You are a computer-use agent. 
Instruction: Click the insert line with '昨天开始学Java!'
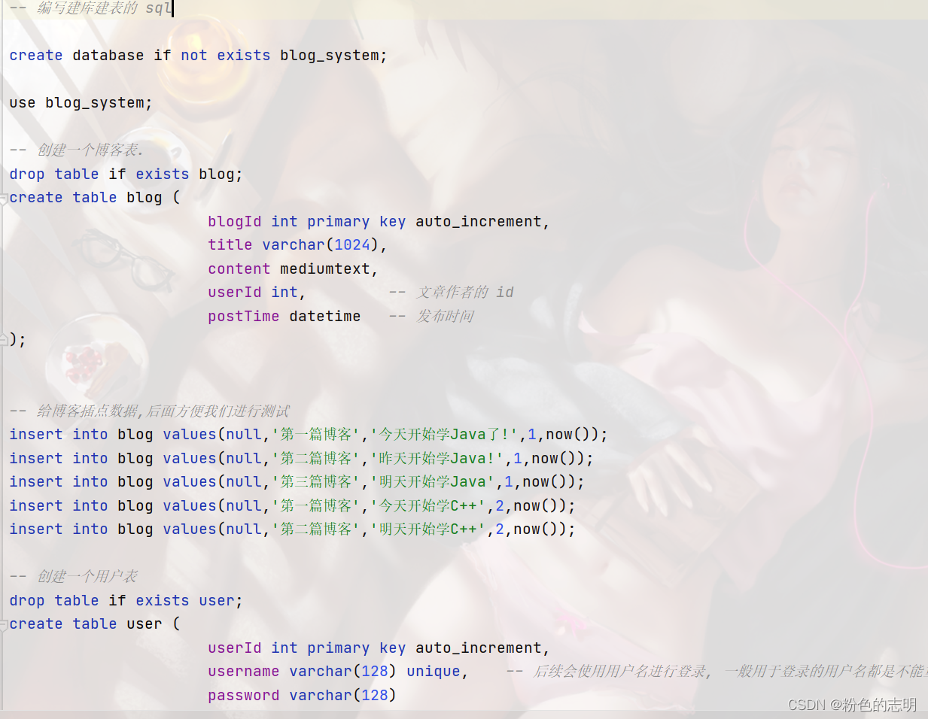(301, 459)
